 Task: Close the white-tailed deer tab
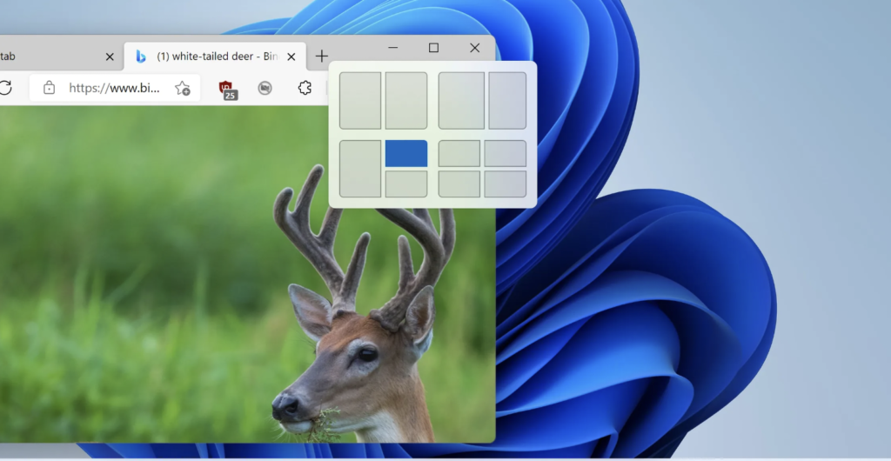point(291,57)
